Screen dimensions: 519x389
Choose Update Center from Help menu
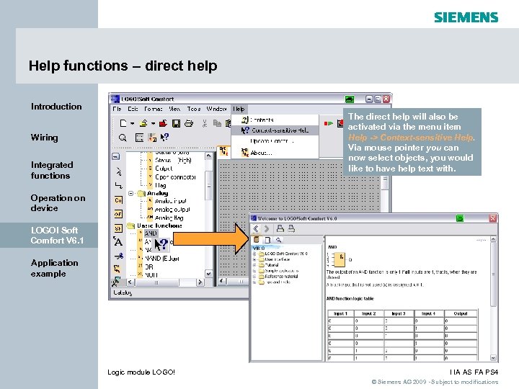click(x=275, y=141)
